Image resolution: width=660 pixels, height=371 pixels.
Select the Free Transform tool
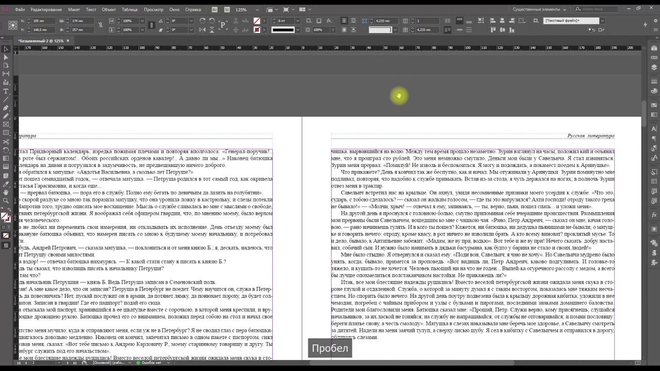[6, 150]
